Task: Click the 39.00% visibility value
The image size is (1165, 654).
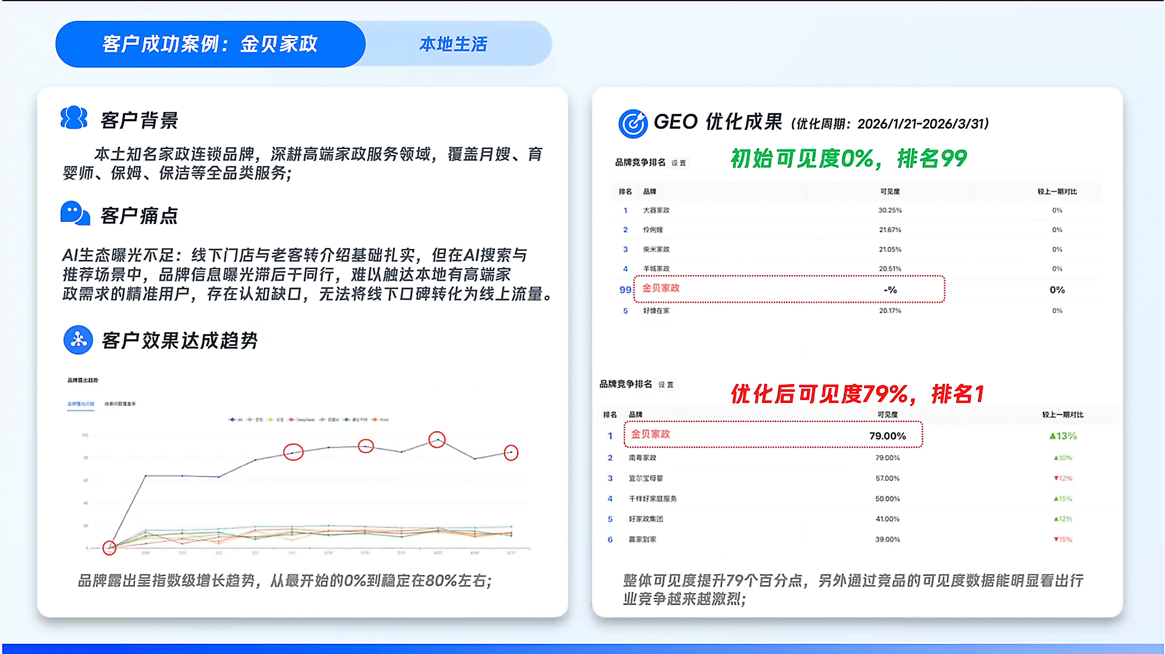Action: 888,539
